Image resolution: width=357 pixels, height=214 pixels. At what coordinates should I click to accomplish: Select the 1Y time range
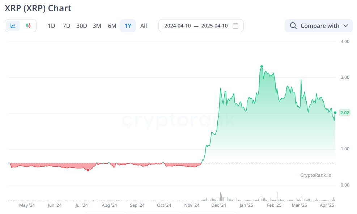tap(128, 26)
